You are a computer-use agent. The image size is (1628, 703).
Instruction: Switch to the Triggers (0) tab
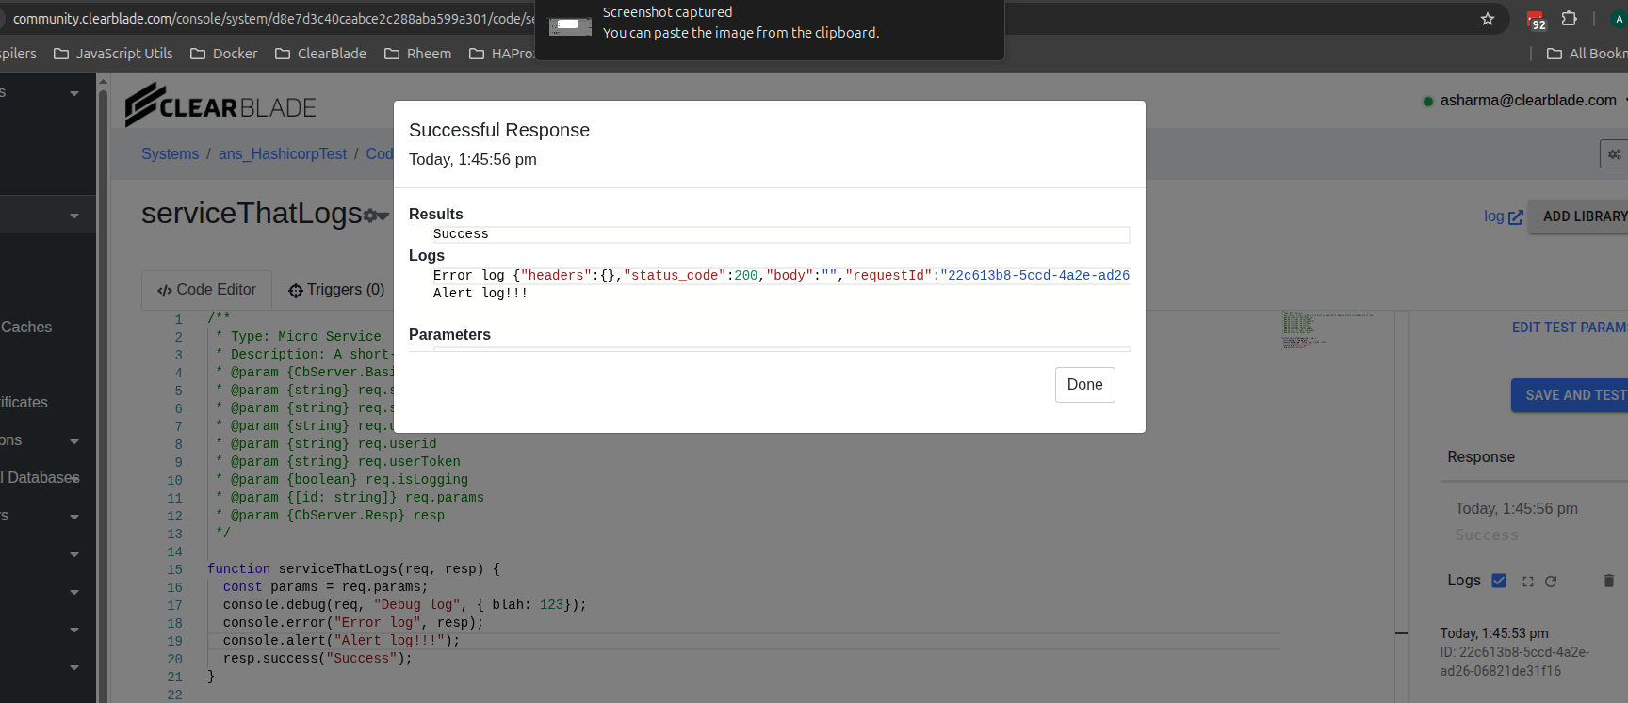tap(336, 290)
